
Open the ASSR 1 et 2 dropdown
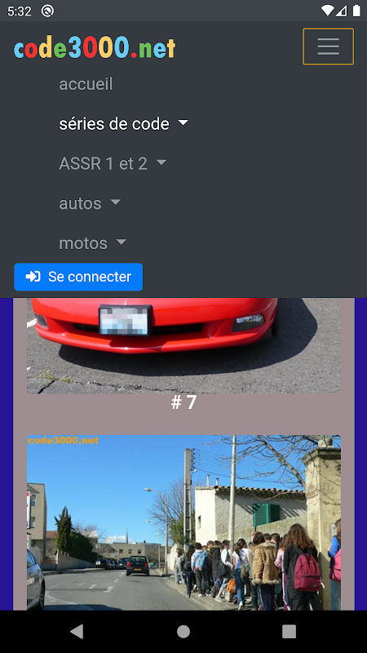[x=113, y=163]
